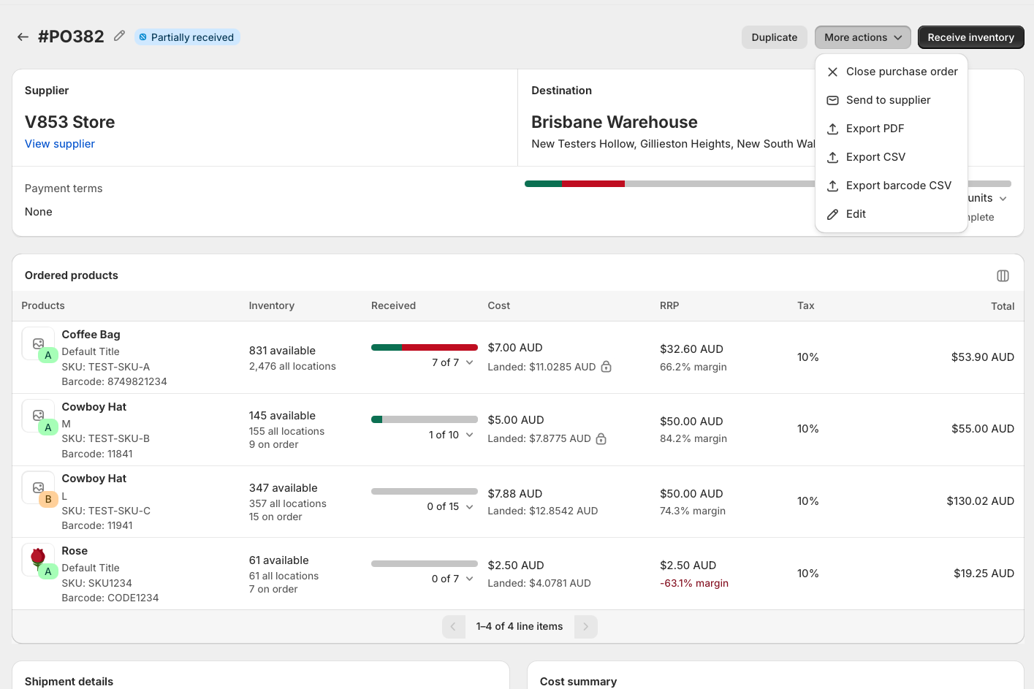Viewport: 1034px width, 689px height.
Task: Expand the units dropdown chevron
Action: pyautogui.click(x=1003, y=199)
